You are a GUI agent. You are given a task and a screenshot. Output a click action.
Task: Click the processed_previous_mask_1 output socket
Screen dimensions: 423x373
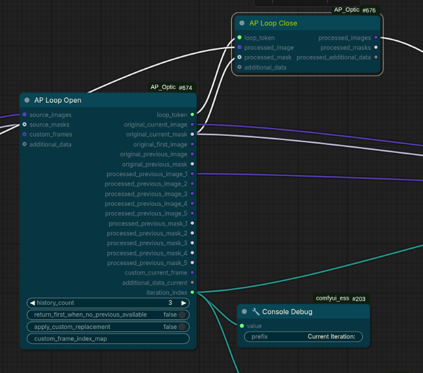click(192, 223)
